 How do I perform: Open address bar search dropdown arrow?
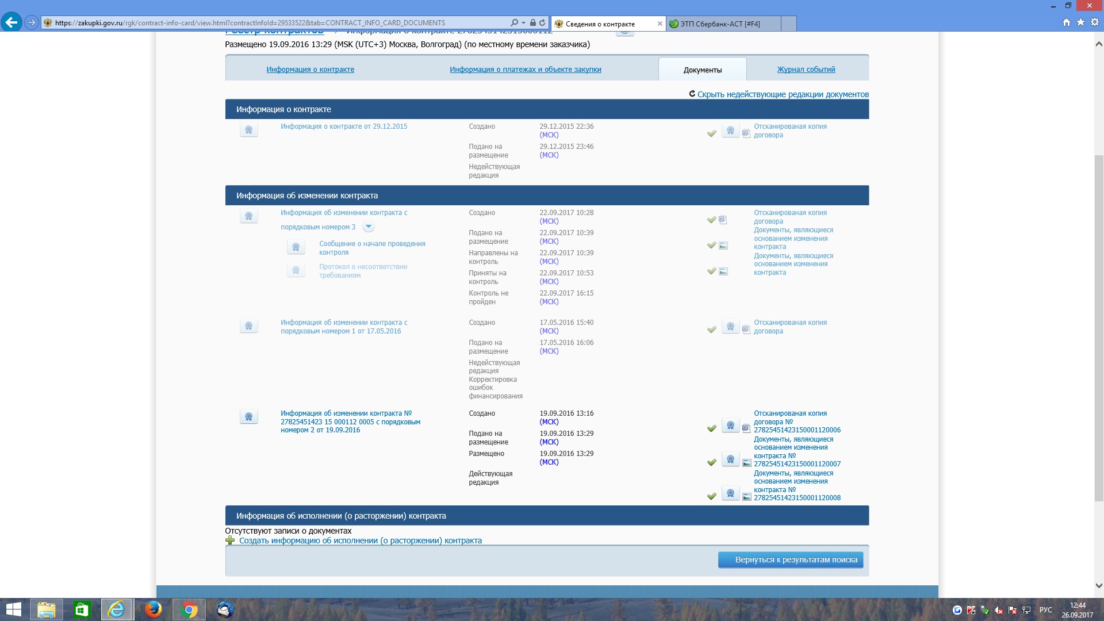click(523, 23)
